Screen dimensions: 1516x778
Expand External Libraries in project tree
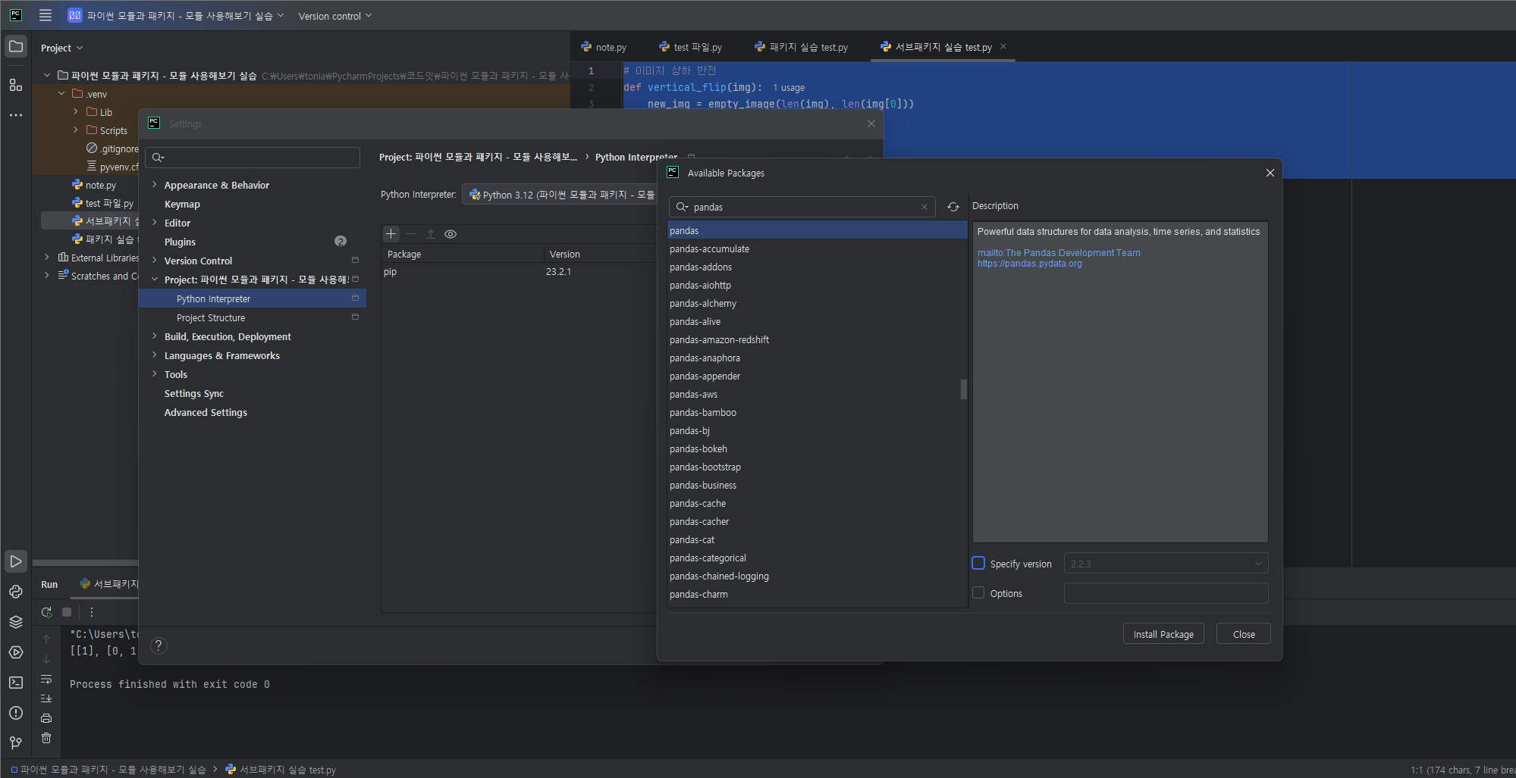[x=47, y=257]
